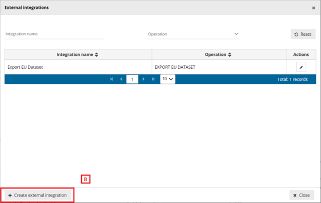
Task: Click the pencil edit icon for Export EU Dataset
Action: (301, 67)
